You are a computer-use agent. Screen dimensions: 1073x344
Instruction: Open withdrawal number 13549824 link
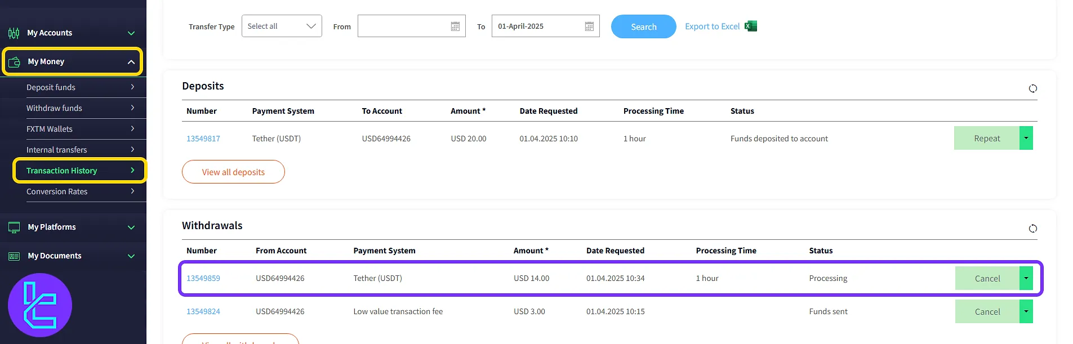203,311
